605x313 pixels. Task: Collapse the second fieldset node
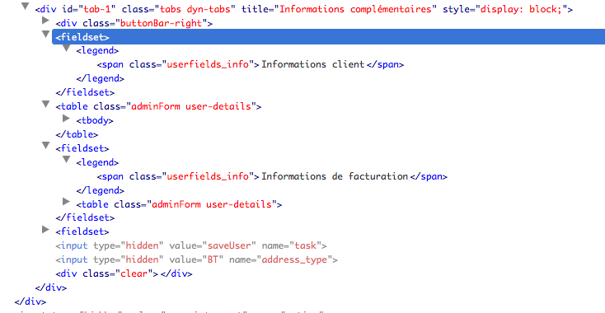pyautogui.click(x=46, y=146)
